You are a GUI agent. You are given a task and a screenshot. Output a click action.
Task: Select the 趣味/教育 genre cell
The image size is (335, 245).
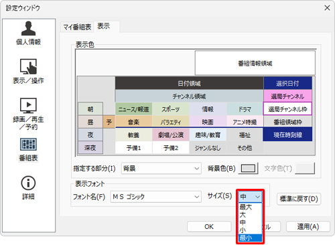208,135
